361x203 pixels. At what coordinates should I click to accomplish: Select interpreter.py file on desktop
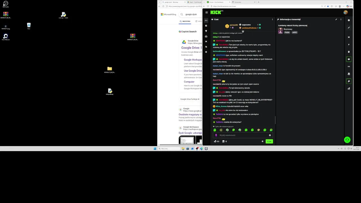(110, 92)
